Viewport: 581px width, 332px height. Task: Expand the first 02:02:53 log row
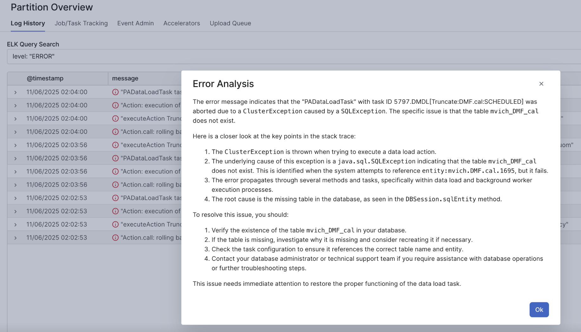(x=16, y=198)
